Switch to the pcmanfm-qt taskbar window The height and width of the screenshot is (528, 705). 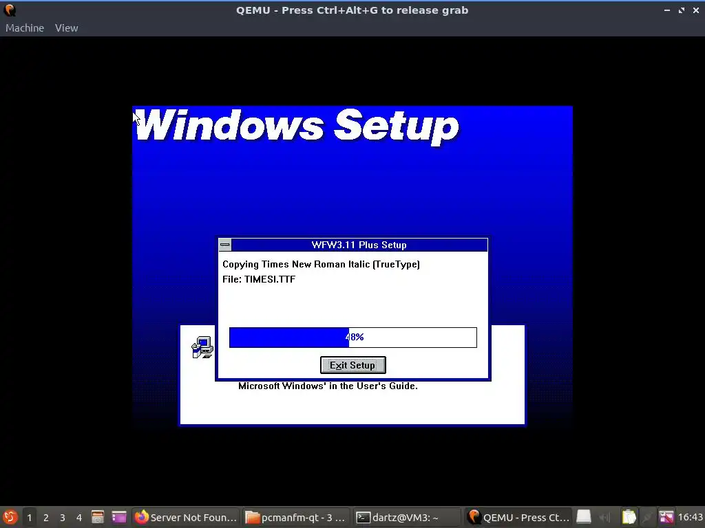tap(296, 517)
